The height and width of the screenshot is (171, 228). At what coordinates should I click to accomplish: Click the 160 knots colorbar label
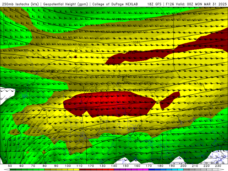pos(137,166)
